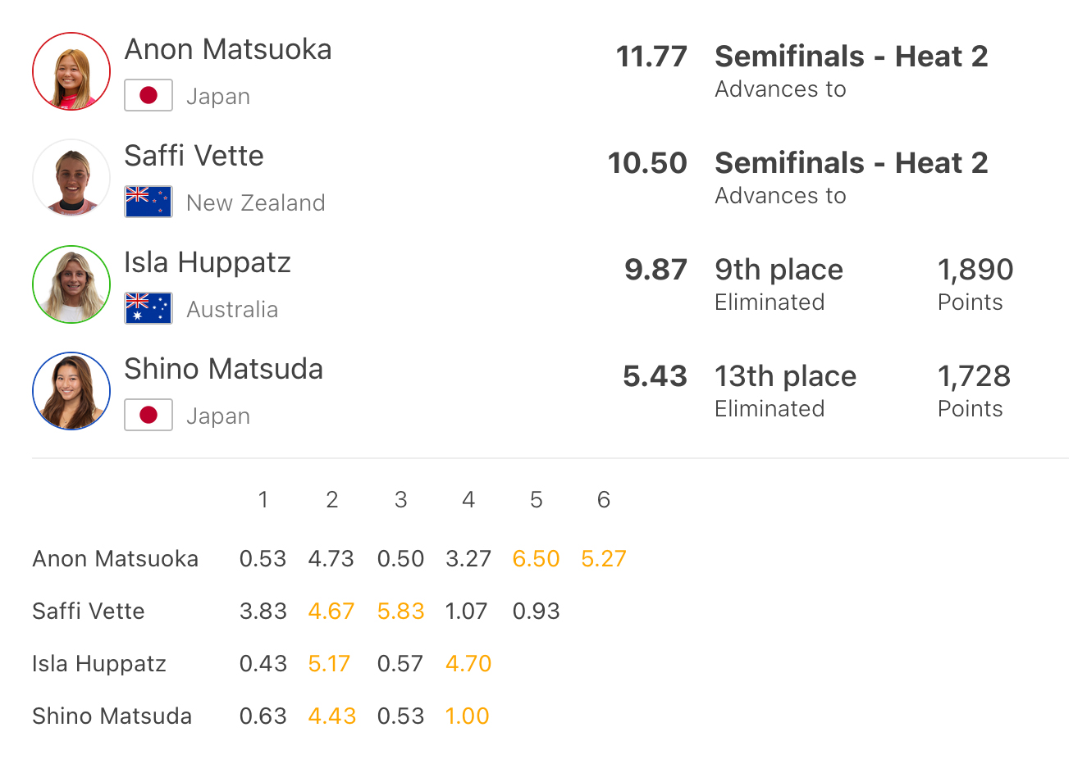Click Shino Matsuda's 4.43 wave score
The image size is (1087, 782).
click(331, 716)
